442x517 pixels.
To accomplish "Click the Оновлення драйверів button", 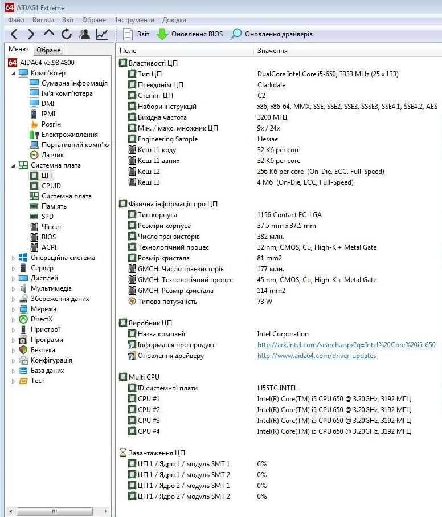I will pos(271,34).
